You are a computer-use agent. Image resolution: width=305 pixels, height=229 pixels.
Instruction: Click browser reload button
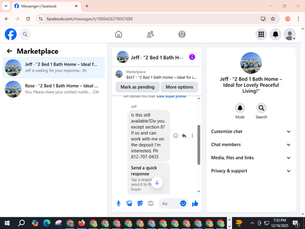28,19
